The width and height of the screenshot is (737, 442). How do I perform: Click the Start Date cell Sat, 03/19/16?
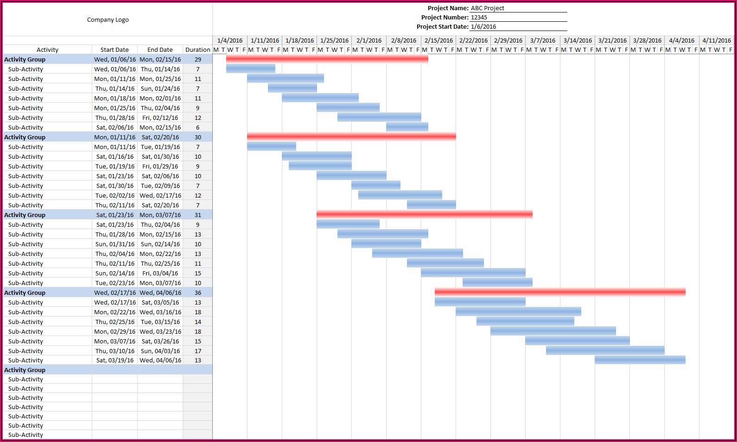point(114,361)
